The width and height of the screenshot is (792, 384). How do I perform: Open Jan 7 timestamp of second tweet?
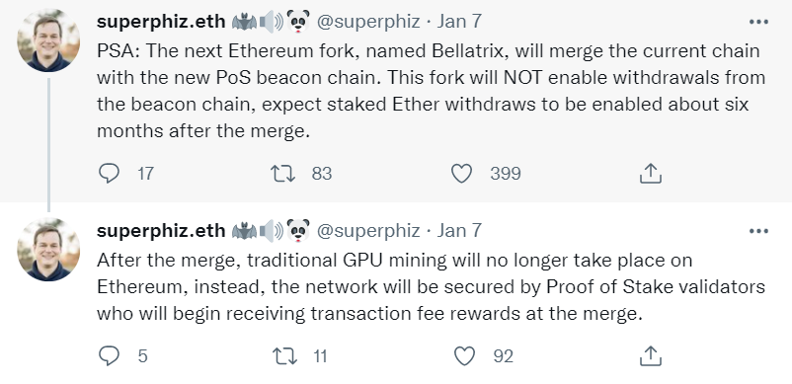point(459,231)
